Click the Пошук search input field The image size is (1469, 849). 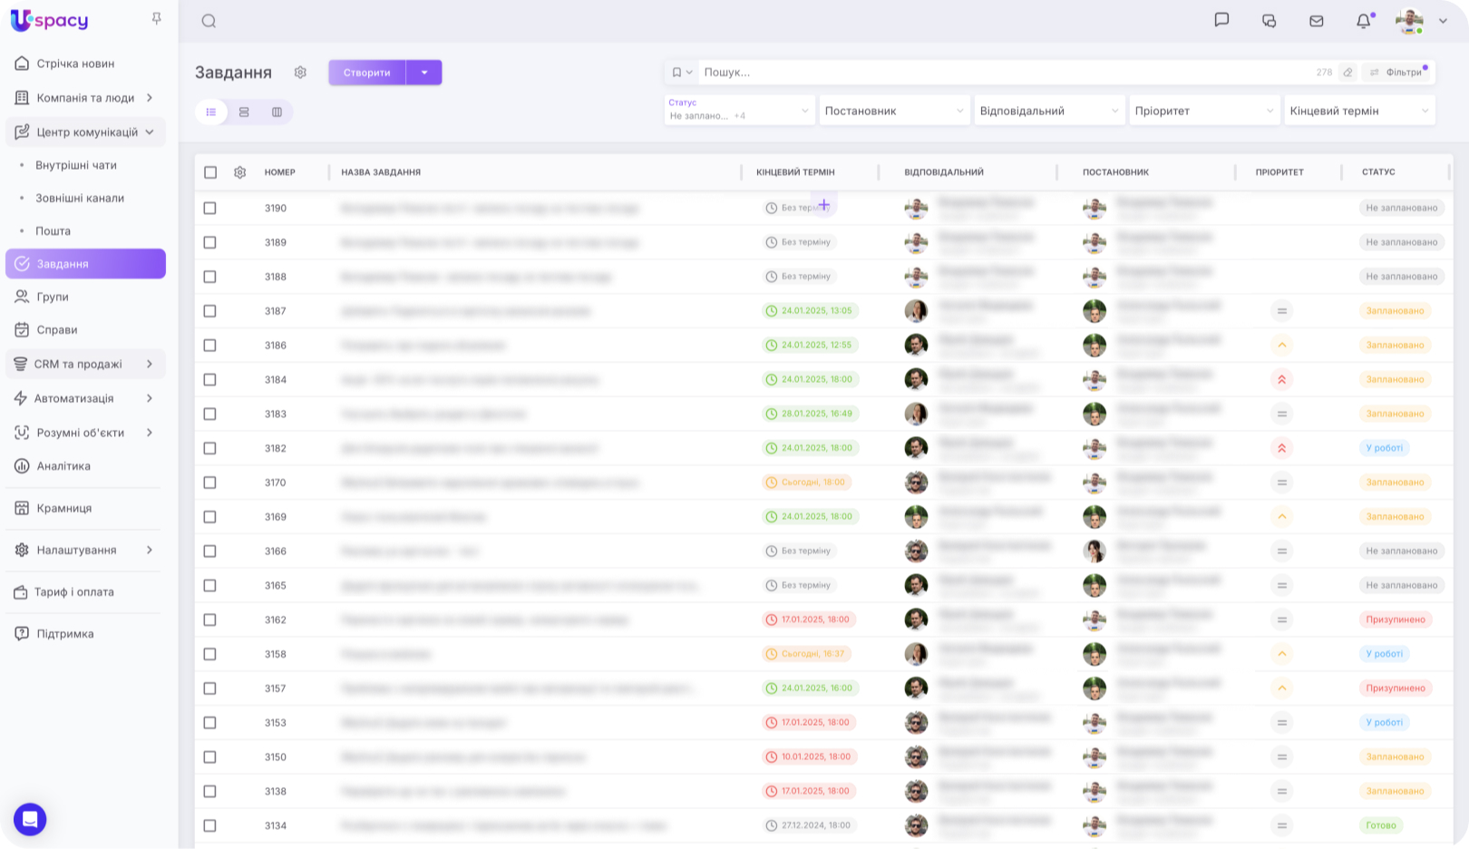point(1005,73)
